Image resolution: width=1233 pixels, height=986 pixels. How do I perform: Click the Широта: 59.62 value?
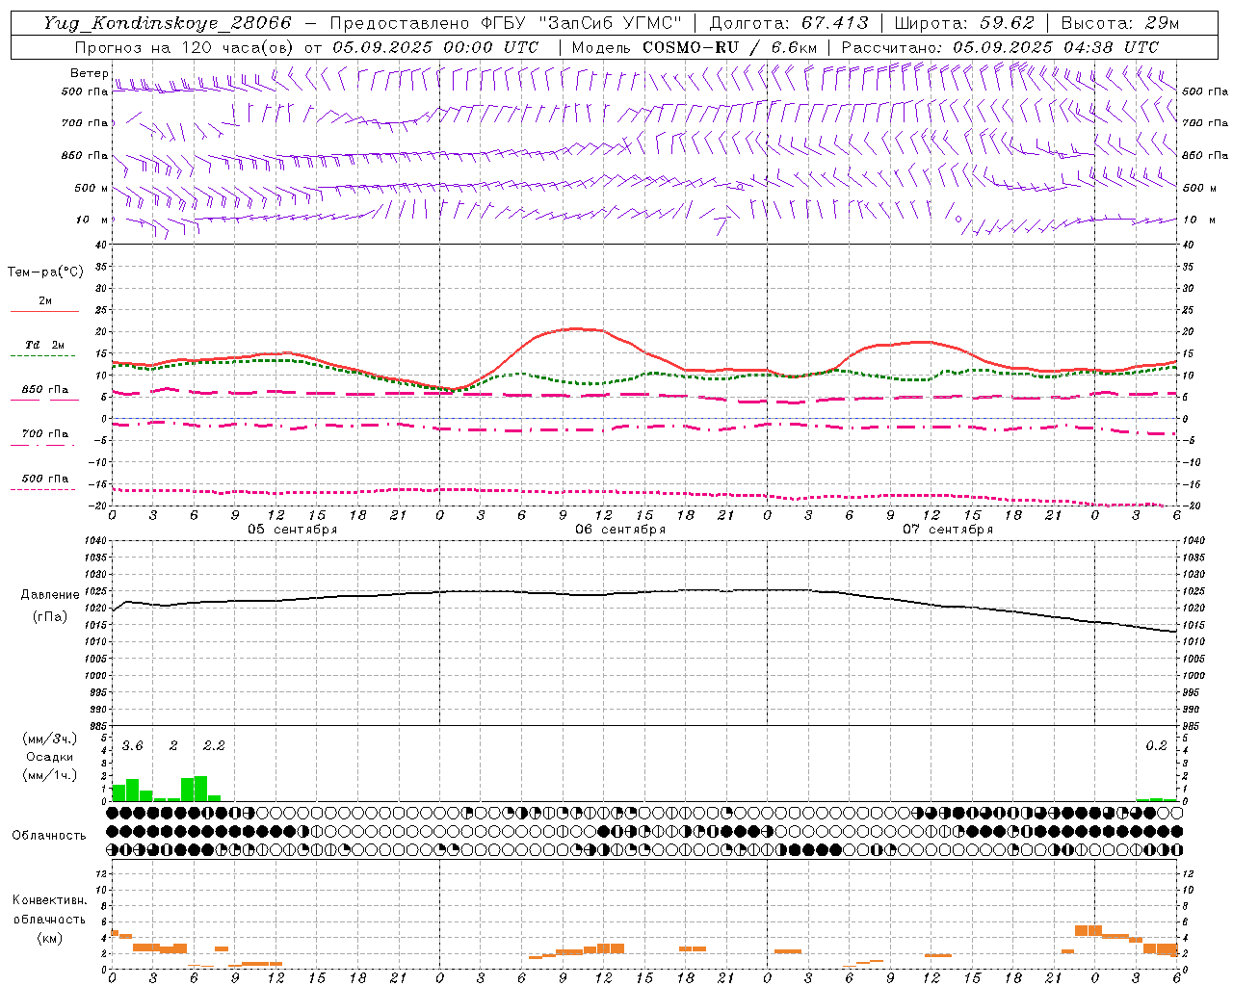point(964,23)
